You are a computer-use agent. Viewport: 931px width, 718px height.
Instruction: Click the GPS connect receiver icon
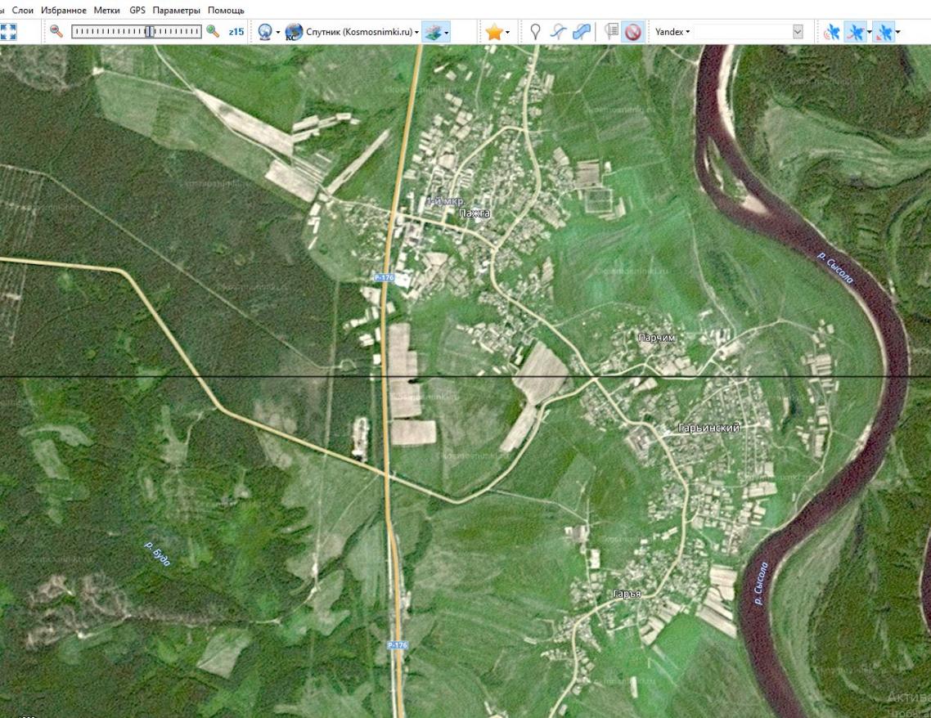(831, 32)
